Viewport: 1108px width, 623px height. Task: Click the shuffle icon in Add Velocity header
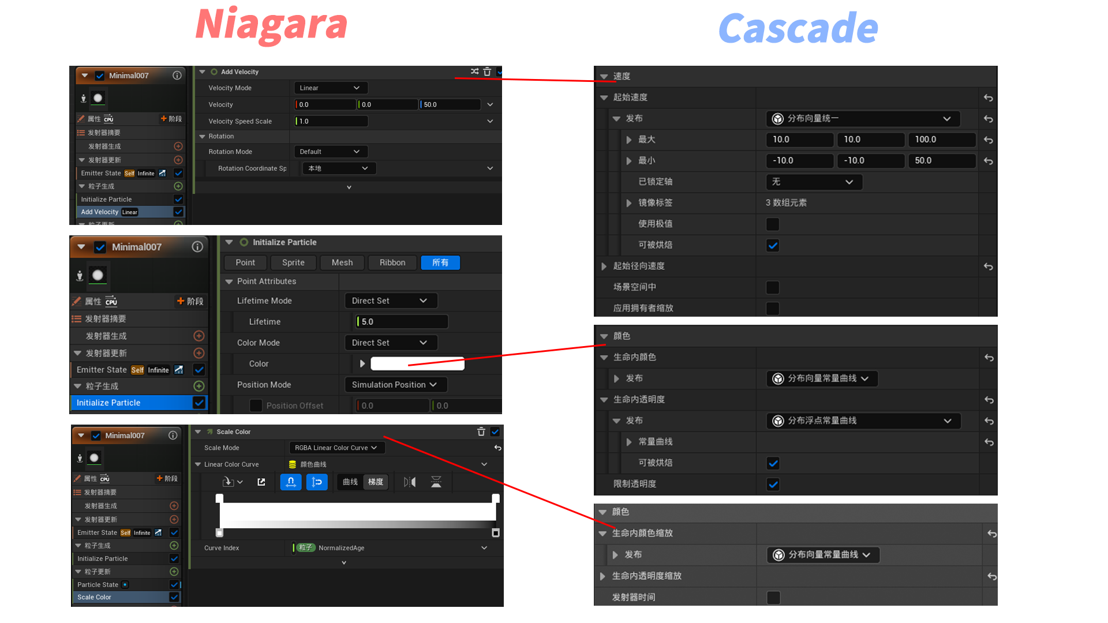474,72
